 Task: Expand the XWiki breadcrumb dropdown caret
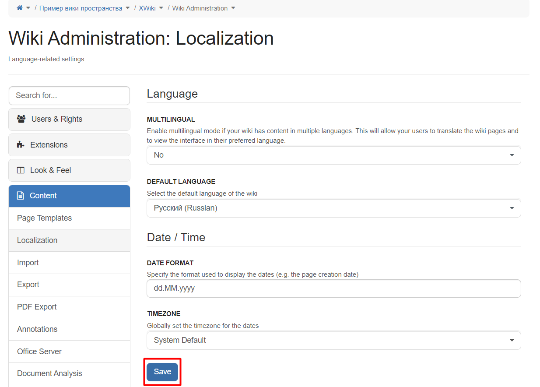tap(161, 8)
